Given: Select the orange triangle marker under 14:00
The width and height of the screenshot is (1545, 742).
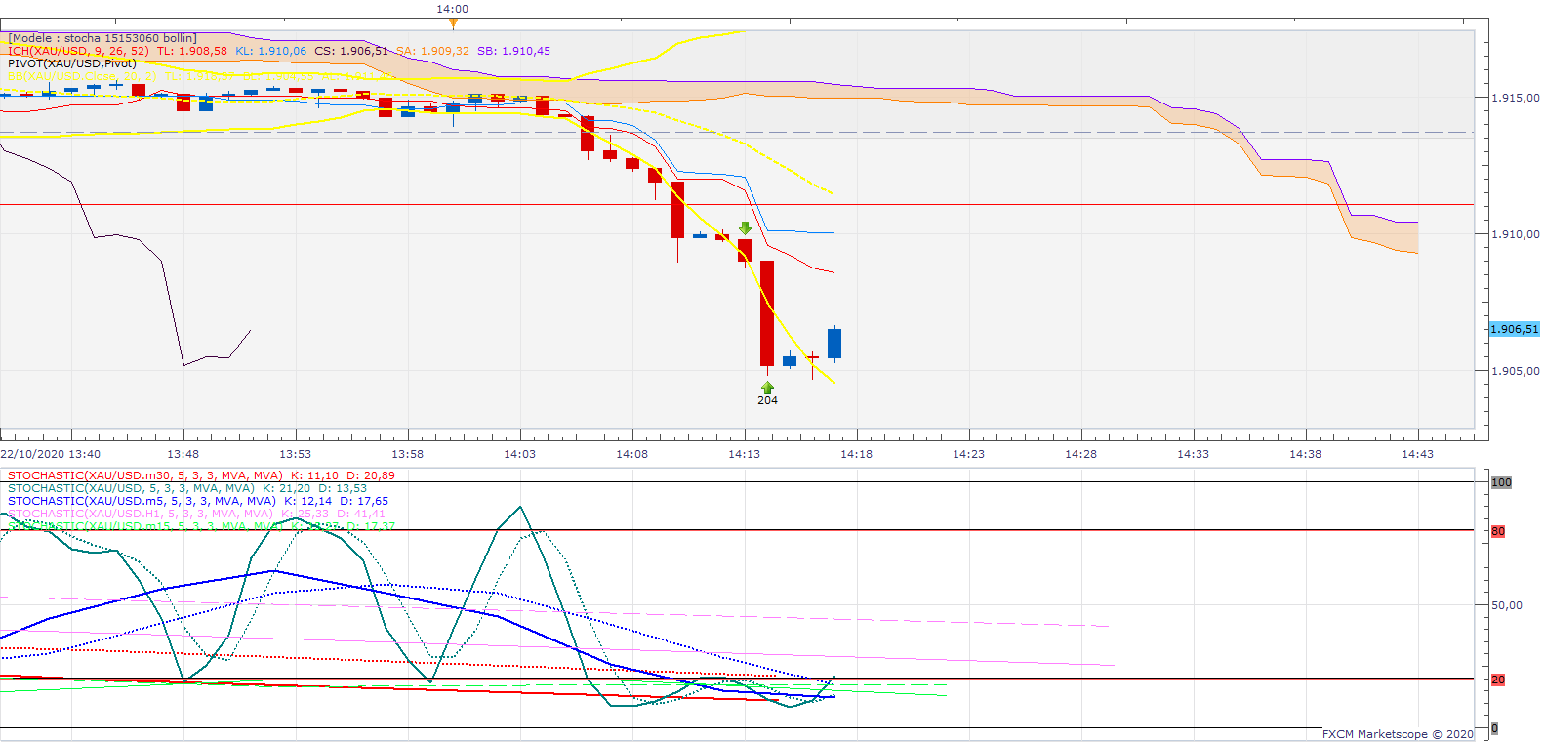Looking at the screenshot, I should tap(452, 22).
